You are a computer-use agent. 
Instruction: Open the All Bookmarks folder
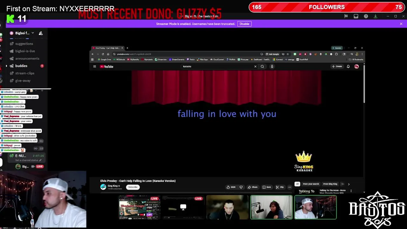[x=356, y=59]
